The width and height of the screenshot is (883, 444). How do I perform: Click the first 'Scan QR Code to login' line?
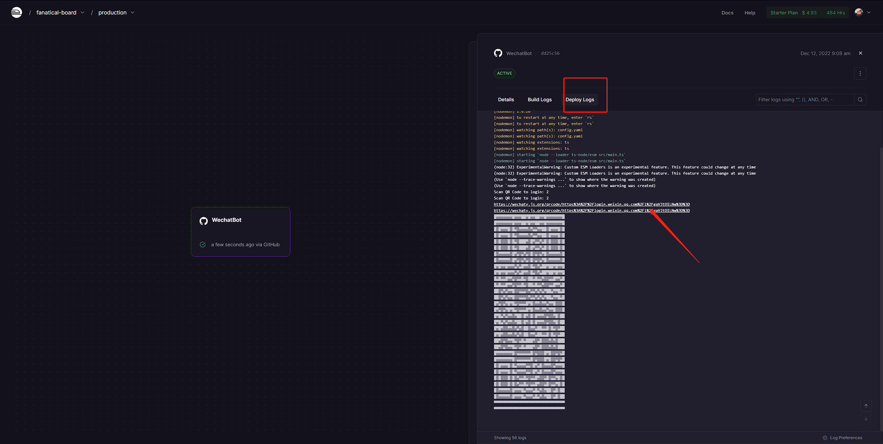click(521, 192)
